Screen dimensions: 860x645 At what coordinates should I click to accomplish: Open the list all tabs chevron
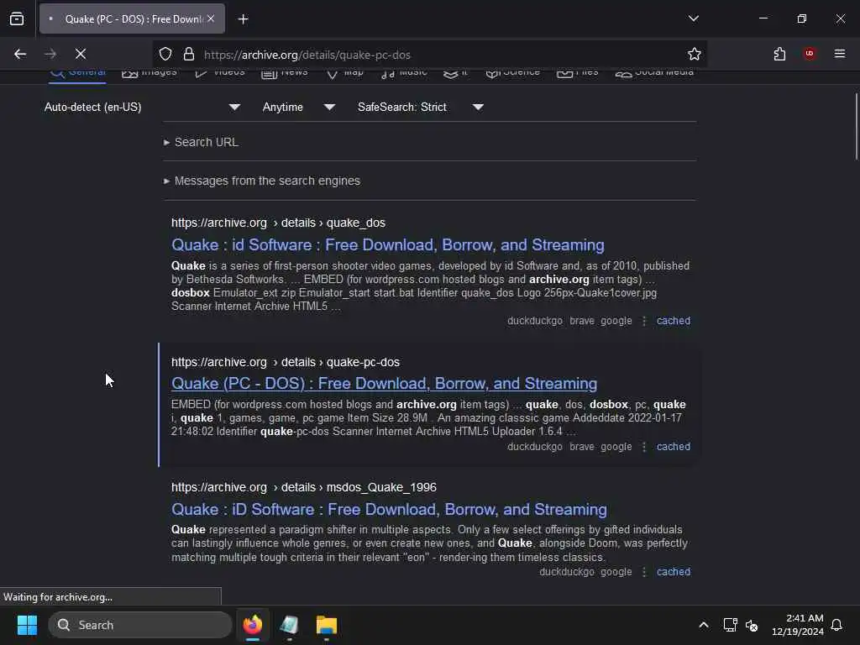point(693,18)
